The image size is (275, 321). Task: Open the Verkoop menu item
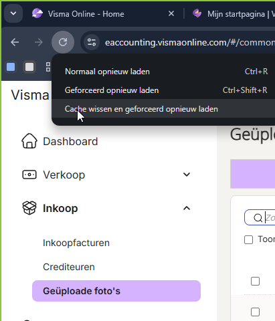tap(64, 175)
